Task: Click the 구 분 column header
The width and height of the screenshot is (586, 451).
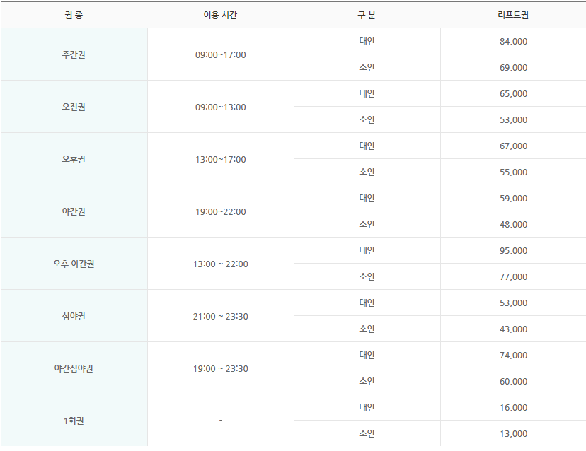Action: [x=367, y=15]
